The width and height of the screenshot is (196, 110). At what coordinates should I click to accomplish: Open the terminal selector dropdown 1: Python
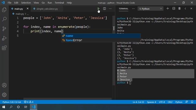[150, 9]
